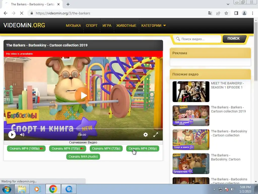Download MP4 720p with muted icon
258x194 pixels.
tap(68, 149)
